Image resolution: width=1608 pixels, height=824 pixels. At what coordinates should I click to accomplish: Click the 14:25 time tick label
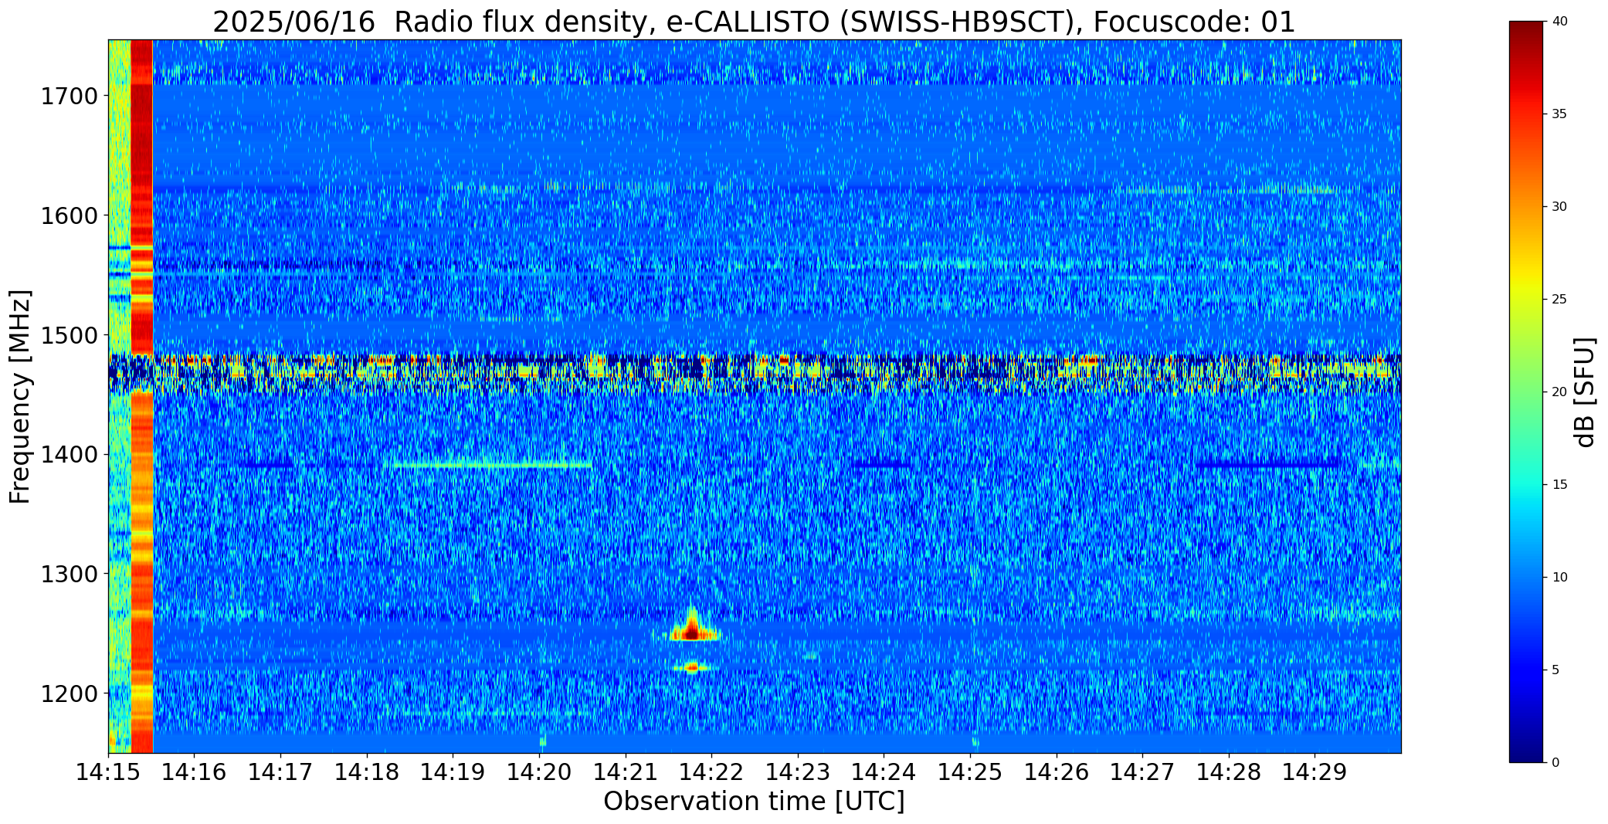coord(971,771)
